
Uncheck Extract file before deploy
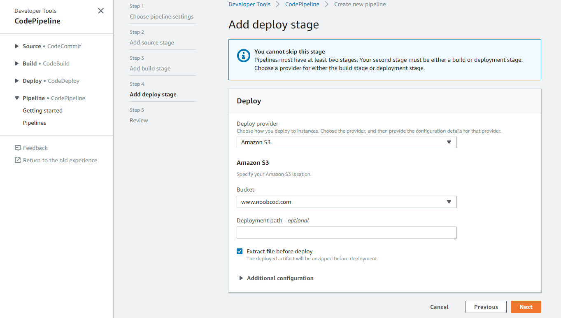pyautogui.click(x=240, y=251)
